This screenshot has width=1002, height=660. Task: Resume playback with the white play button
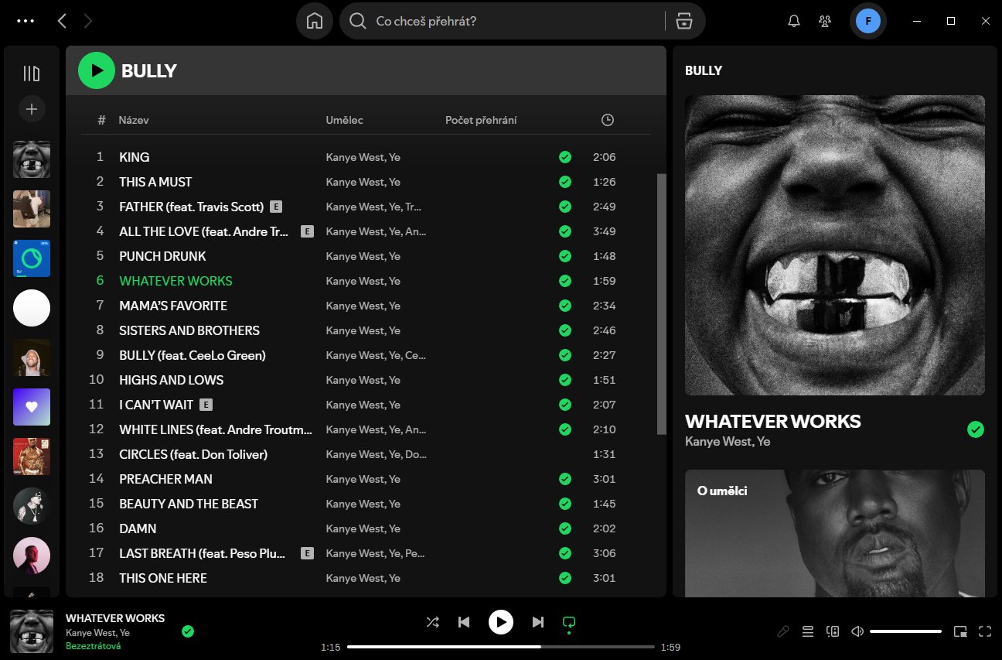coord(501,622)
